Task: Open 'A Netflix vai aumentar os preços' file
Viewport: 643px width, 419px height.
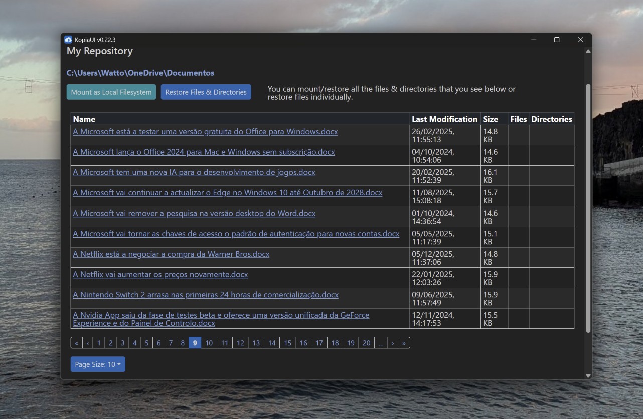Action: [x=160, y=275]
